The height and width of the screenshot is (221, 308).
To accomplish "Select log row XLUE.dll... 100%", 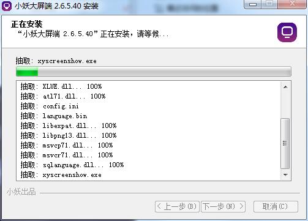I will pyautogui.click(x=61, y=86).
